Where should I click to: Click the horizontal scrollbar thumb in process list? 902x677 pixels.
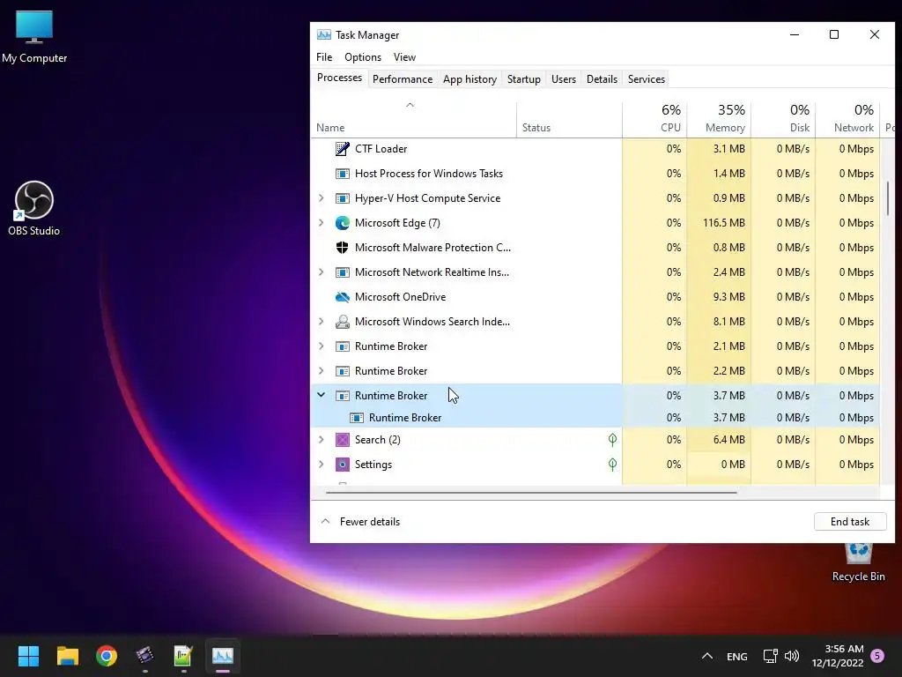click(531, 493)
